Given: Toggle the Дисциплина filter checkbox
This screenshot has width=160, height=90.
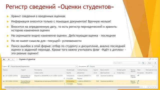Looking at the screenshot, I should click(x=88, y=66).
